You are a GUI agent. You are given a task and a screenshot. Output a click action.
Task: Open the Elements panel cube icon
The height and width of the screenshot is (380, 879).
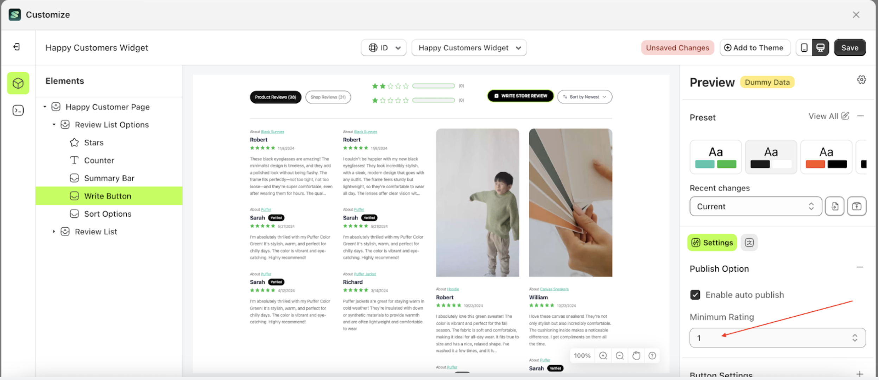[18, 83]
